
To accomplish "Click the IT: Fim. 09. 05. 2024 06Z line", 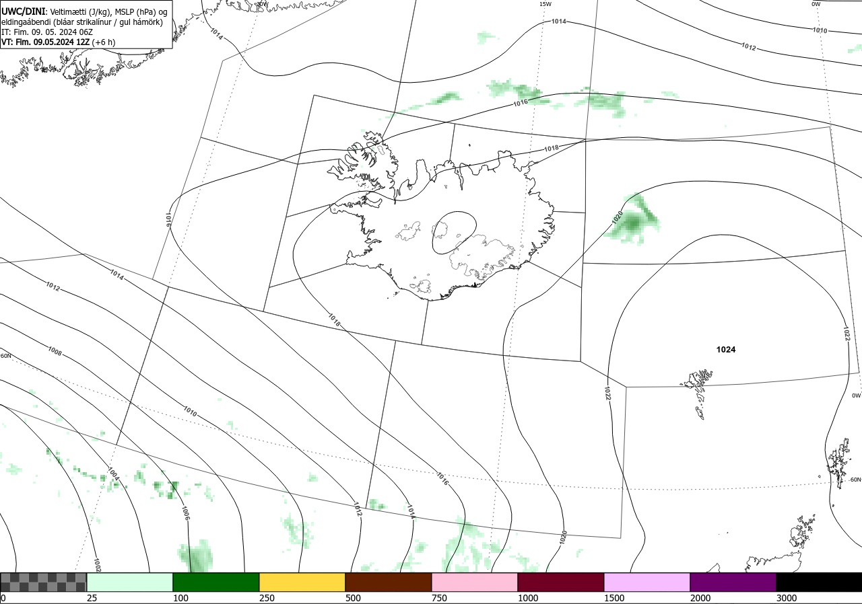I will [x=47, y=32].
